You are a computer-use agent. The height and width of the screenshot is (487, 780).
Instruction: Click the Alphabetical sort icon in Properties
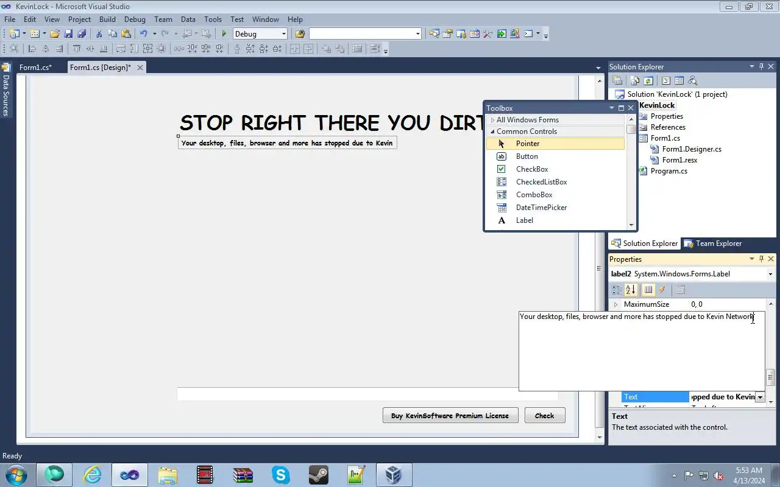630,290
